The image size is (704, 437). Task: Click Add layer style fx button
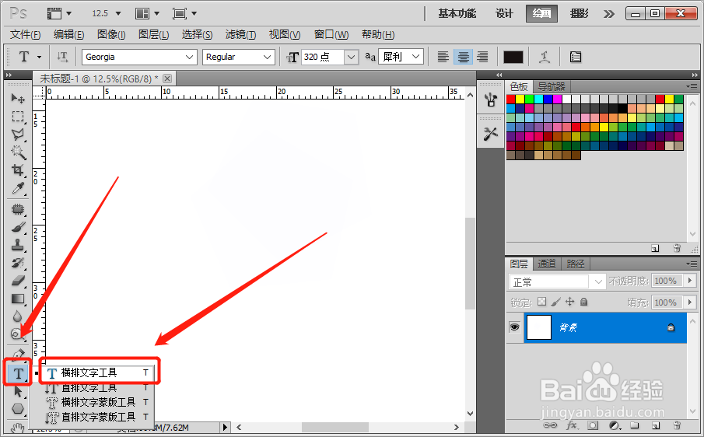click(572, 425)
